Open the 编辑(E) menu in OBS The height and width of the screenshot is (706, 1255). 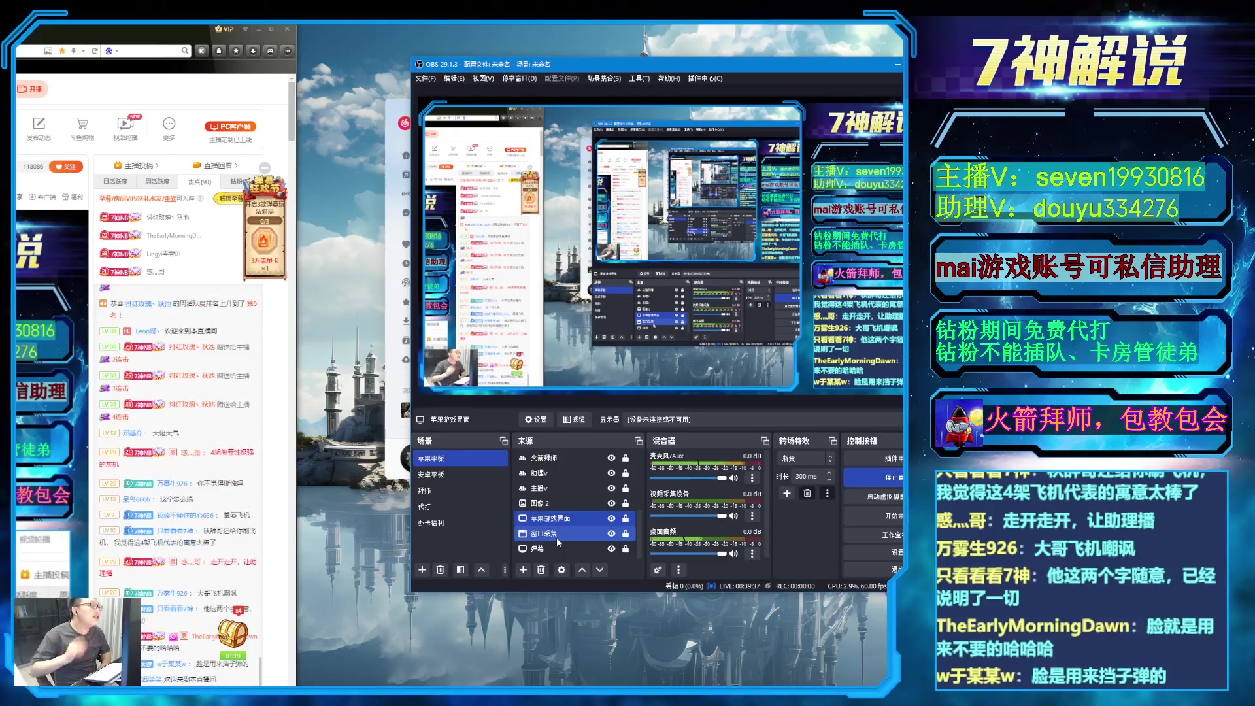(x=454, y=78)
